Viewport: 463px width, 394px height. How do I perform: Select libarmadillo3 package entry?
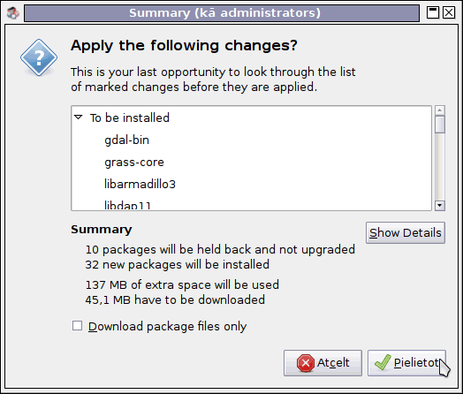click(140, 184)
